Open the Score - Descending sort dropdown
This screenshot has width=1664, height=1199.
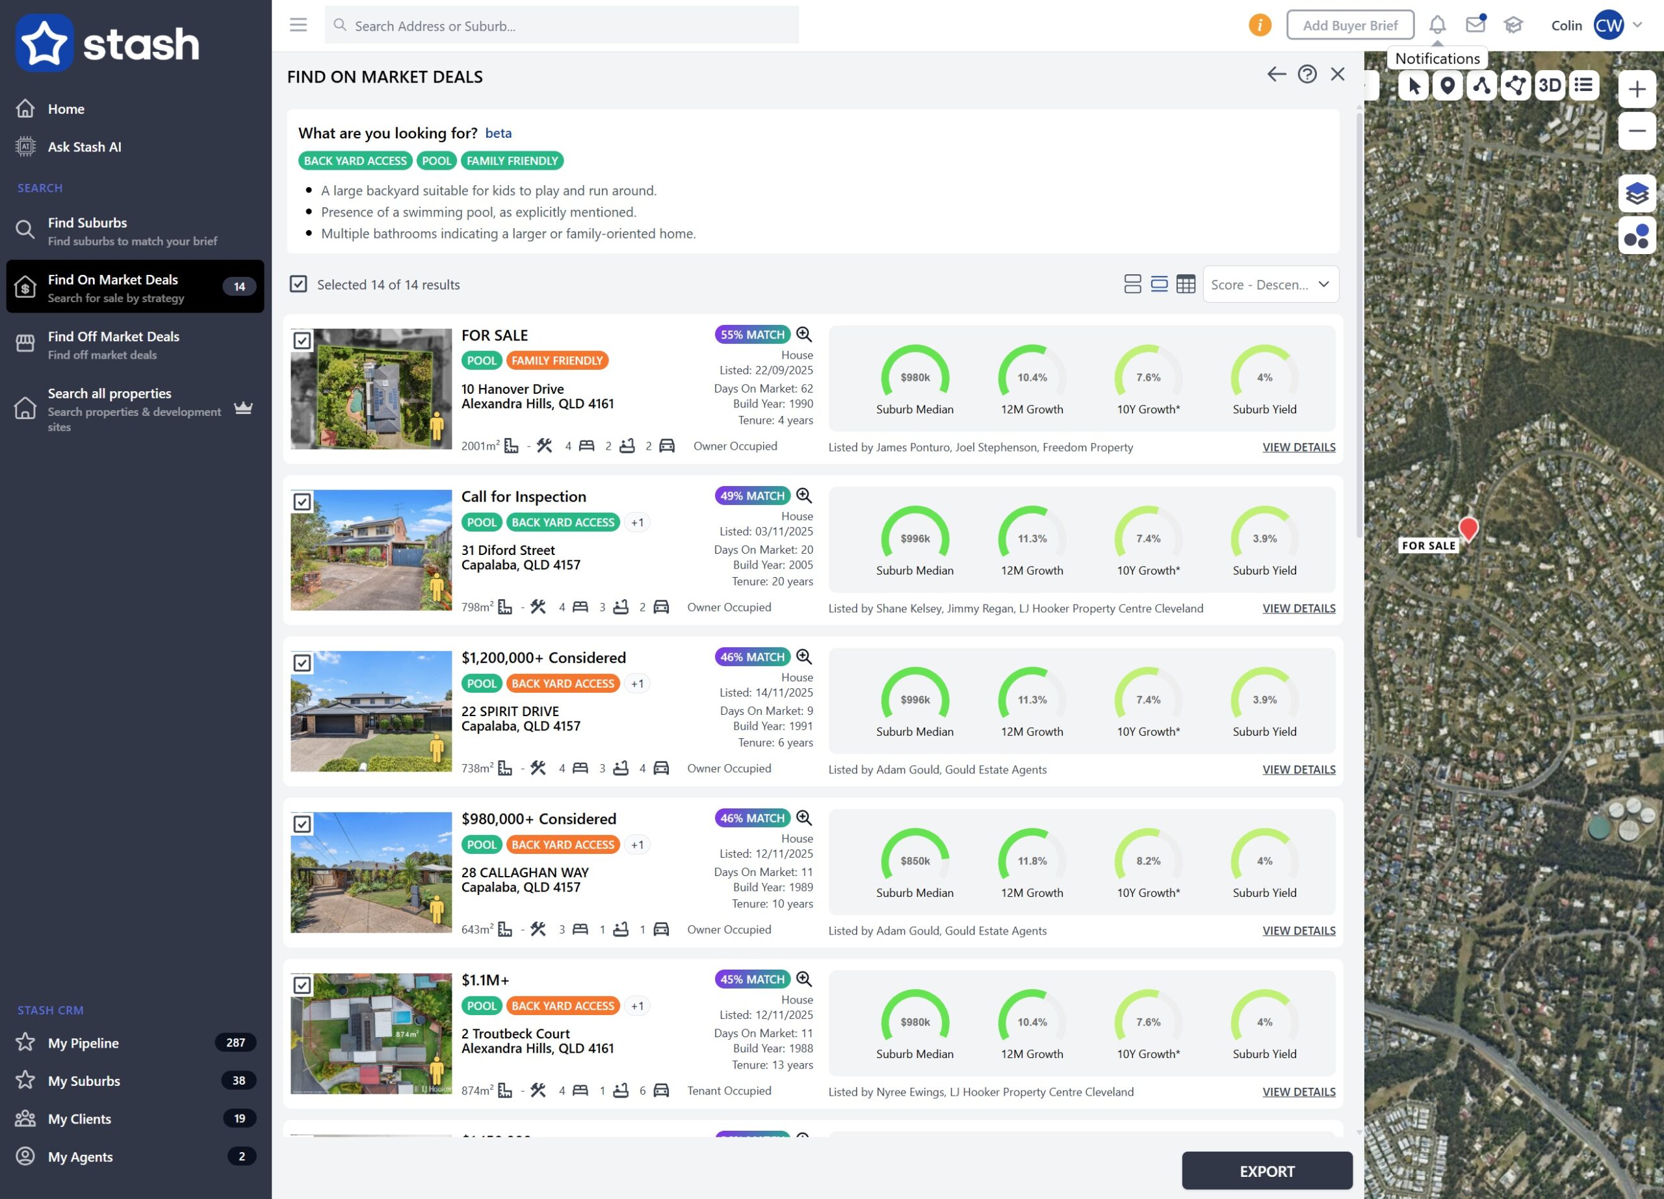click(x=1270, y=285)
